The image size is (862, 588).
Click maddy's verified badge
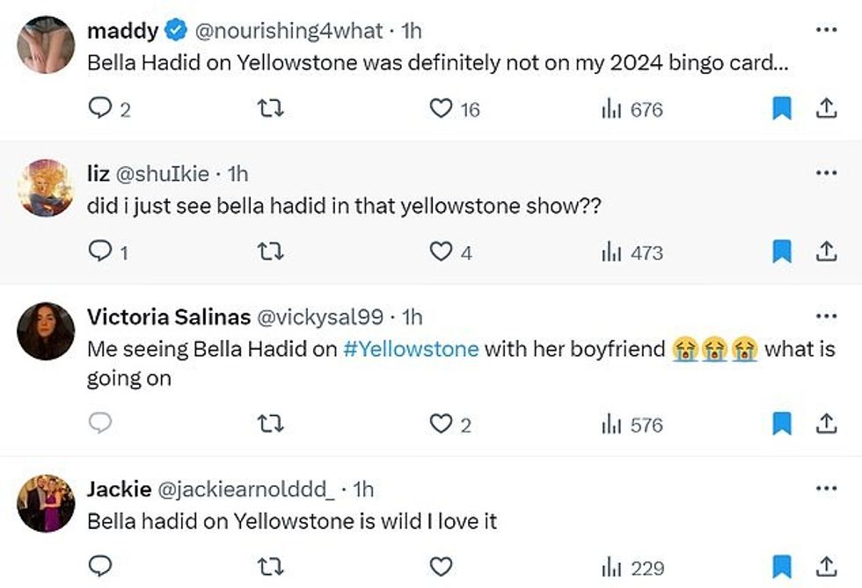[176, 31]
